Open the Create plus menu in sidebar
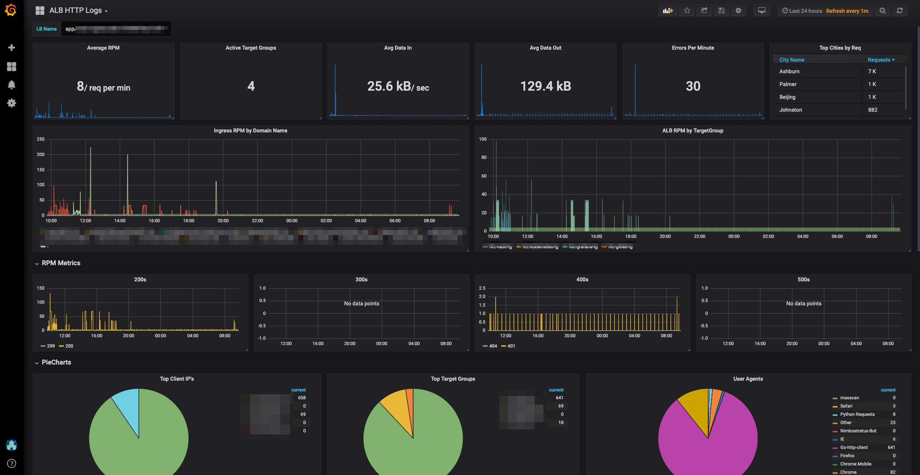Screen dimensions: 920x475 tap(12, 48)
